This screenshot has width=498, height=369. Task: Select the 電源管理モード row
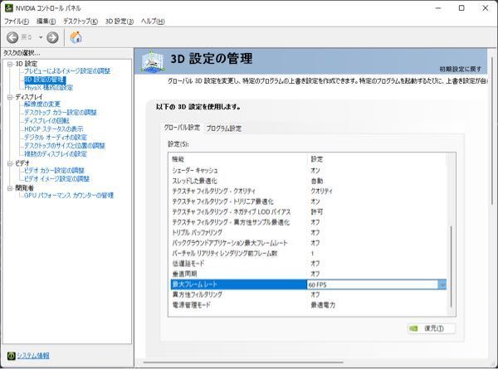coord(308,305)
